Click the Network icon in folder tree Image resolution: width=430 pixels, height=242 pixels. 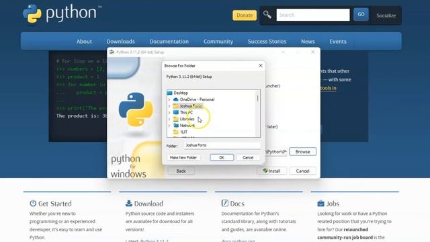pos(176,126)
